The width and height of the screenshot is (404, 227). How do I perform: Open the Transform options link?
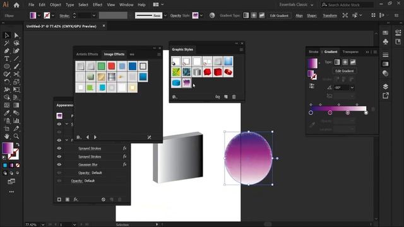tap(330, 15)
